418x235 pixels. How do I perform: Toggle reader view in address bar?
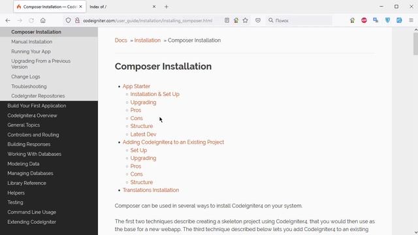pos(227,20)
